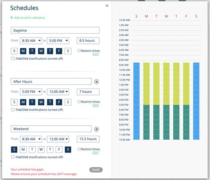Toggle Monday in Weekend schedule
210x180 pixels.
click(x=23, y=149)
